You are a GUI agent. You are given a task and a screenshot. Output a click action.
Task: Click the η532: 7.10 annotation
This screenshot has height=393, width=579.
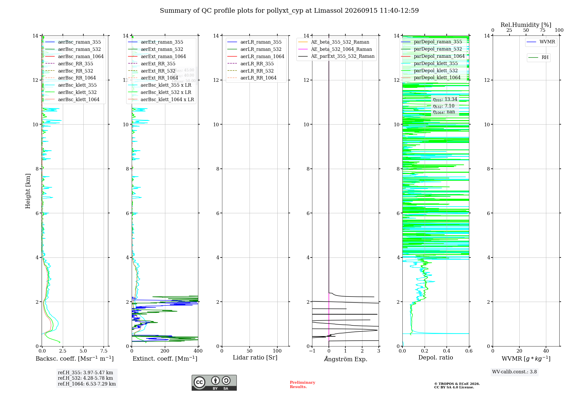click(444, 106)
